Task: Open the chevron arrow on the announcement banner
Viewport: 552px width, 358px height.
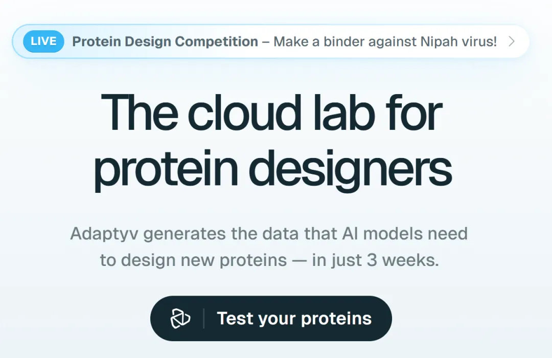Action: pos(512,41)
